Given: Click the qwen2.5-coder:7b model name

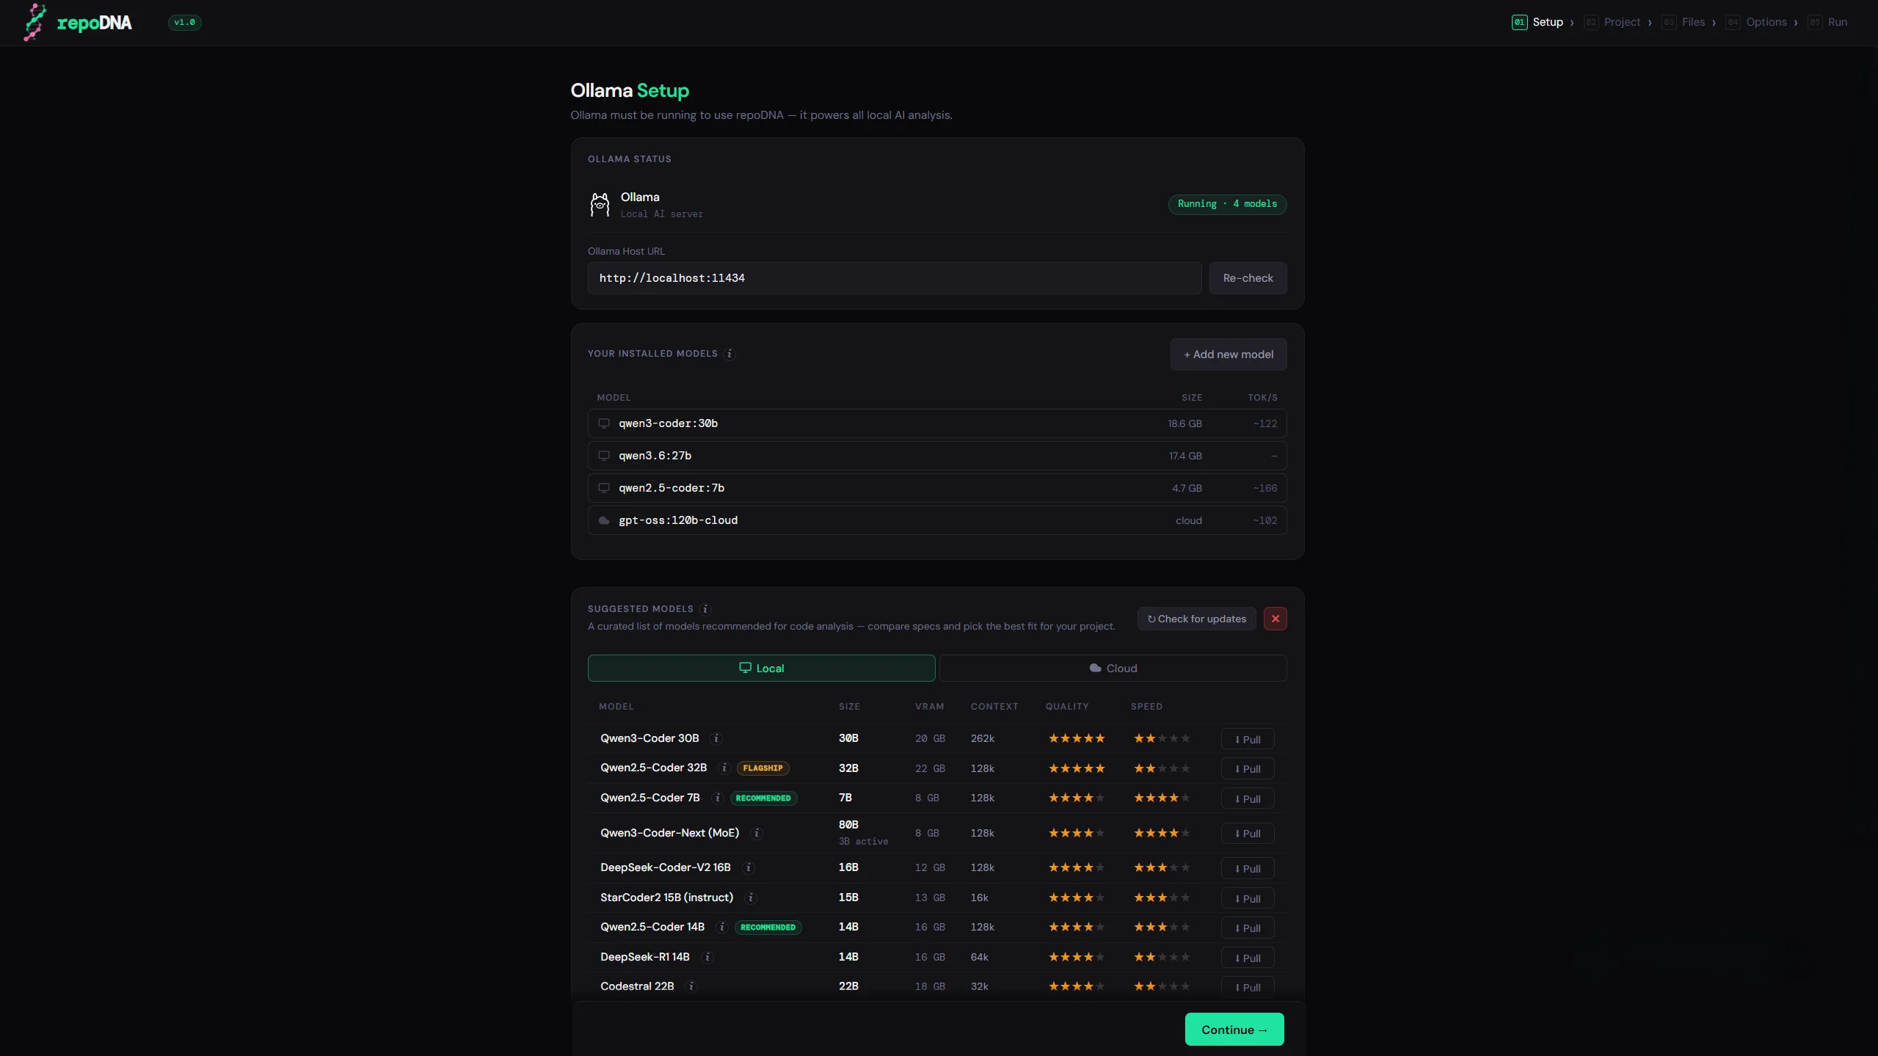Looking at the screenshot, I should click(671, 488).
